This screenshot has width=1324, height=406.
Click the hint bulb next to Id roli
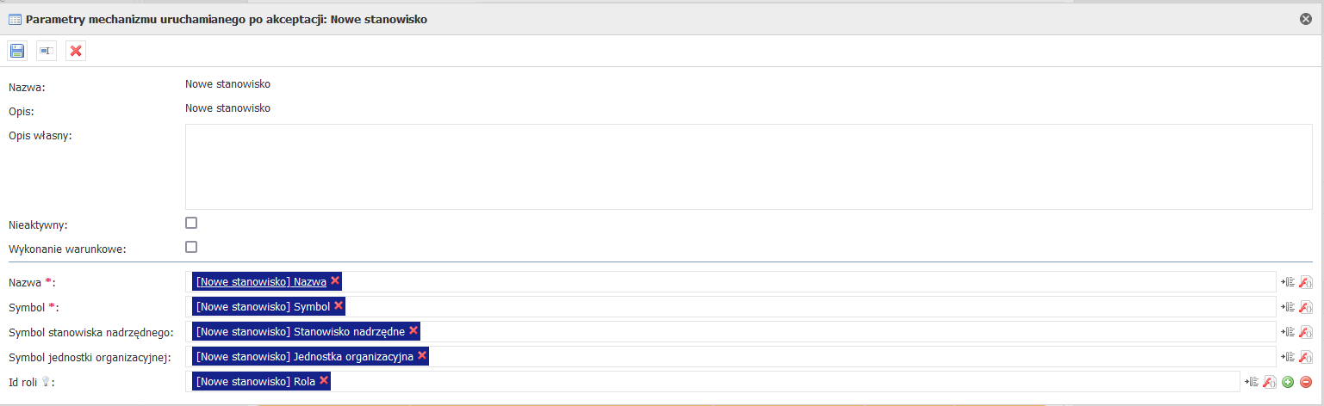tap(45, 383)
